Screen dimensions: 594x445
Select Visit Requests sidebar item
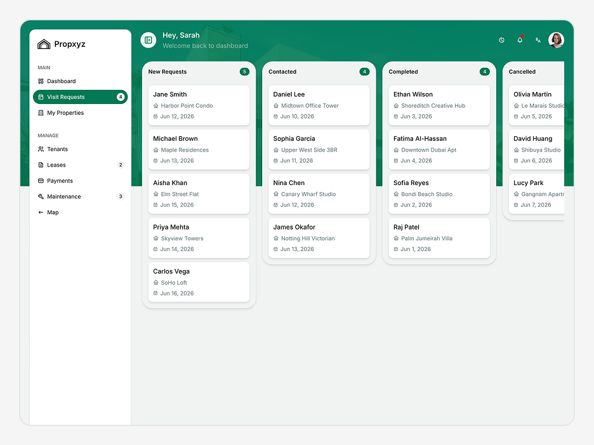coord(81,97)
